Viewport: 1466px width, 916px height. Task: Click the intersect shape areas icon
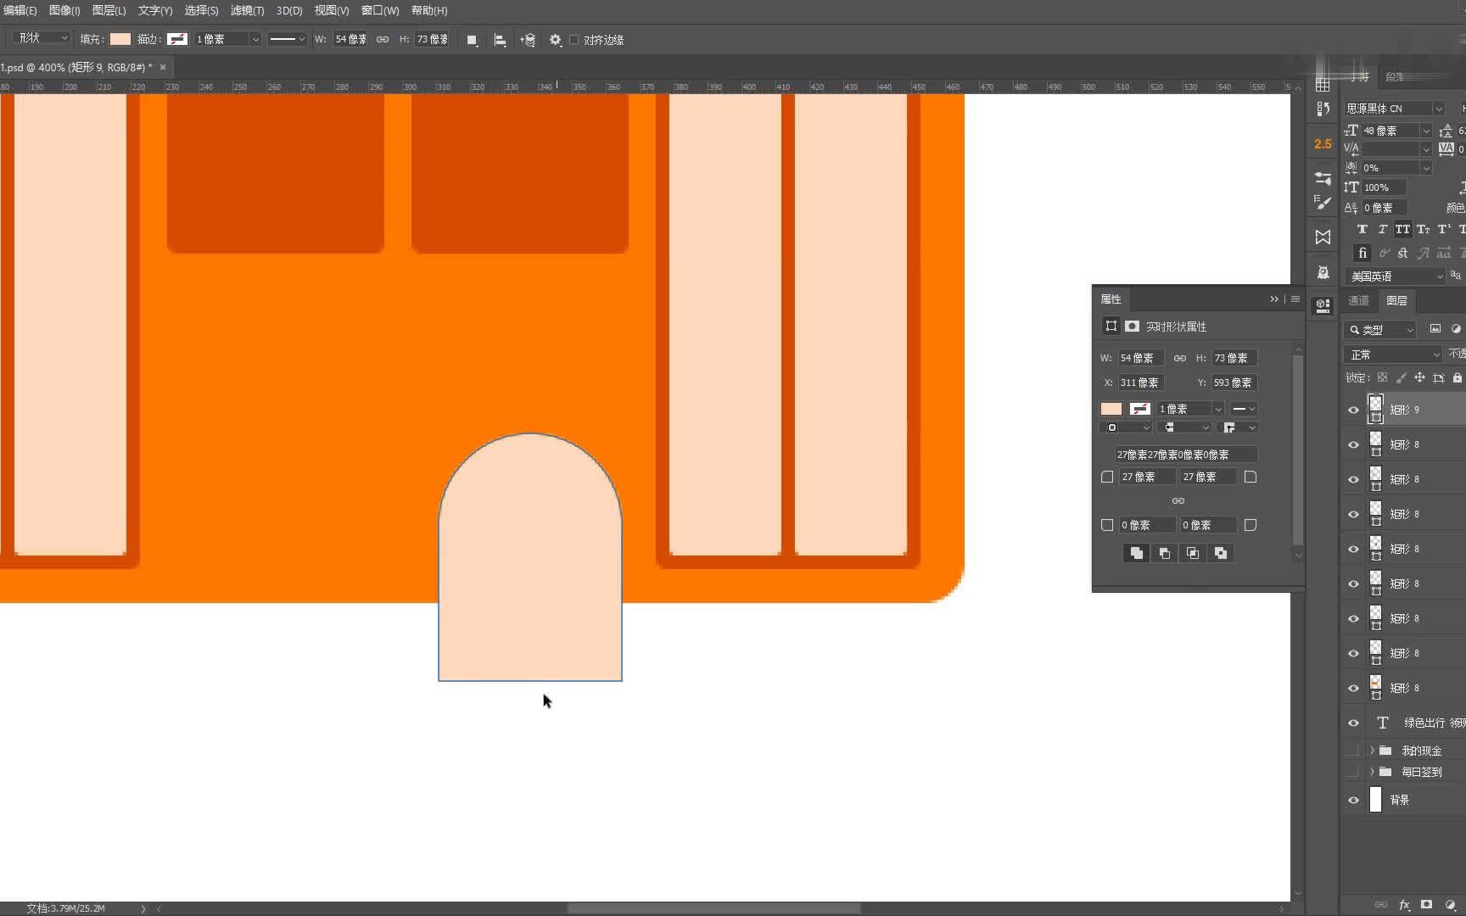(1192, 553)
